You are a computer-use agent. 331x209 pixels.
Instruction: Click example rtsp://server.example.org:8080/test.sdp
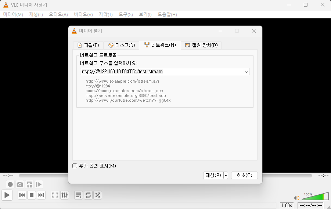click(x=126, y=96)
